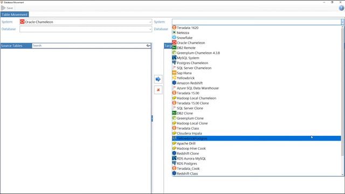345x194 pixels.
Task: Select Hadoop Hive Cook option
Action: tap(257, 149)
